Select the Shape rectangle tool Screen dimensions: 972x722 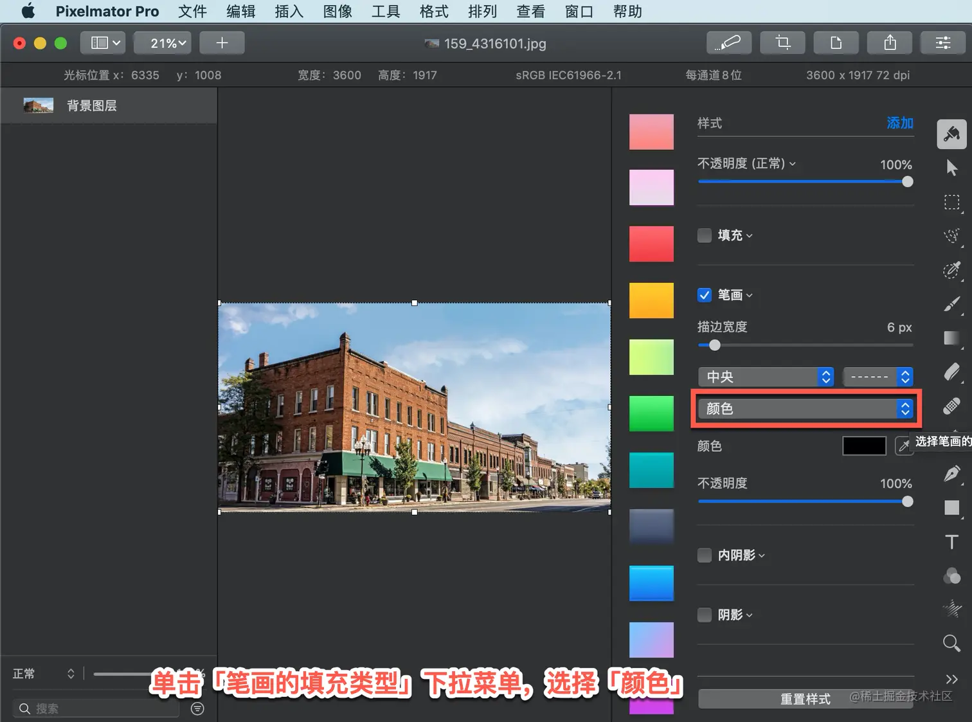951,508
